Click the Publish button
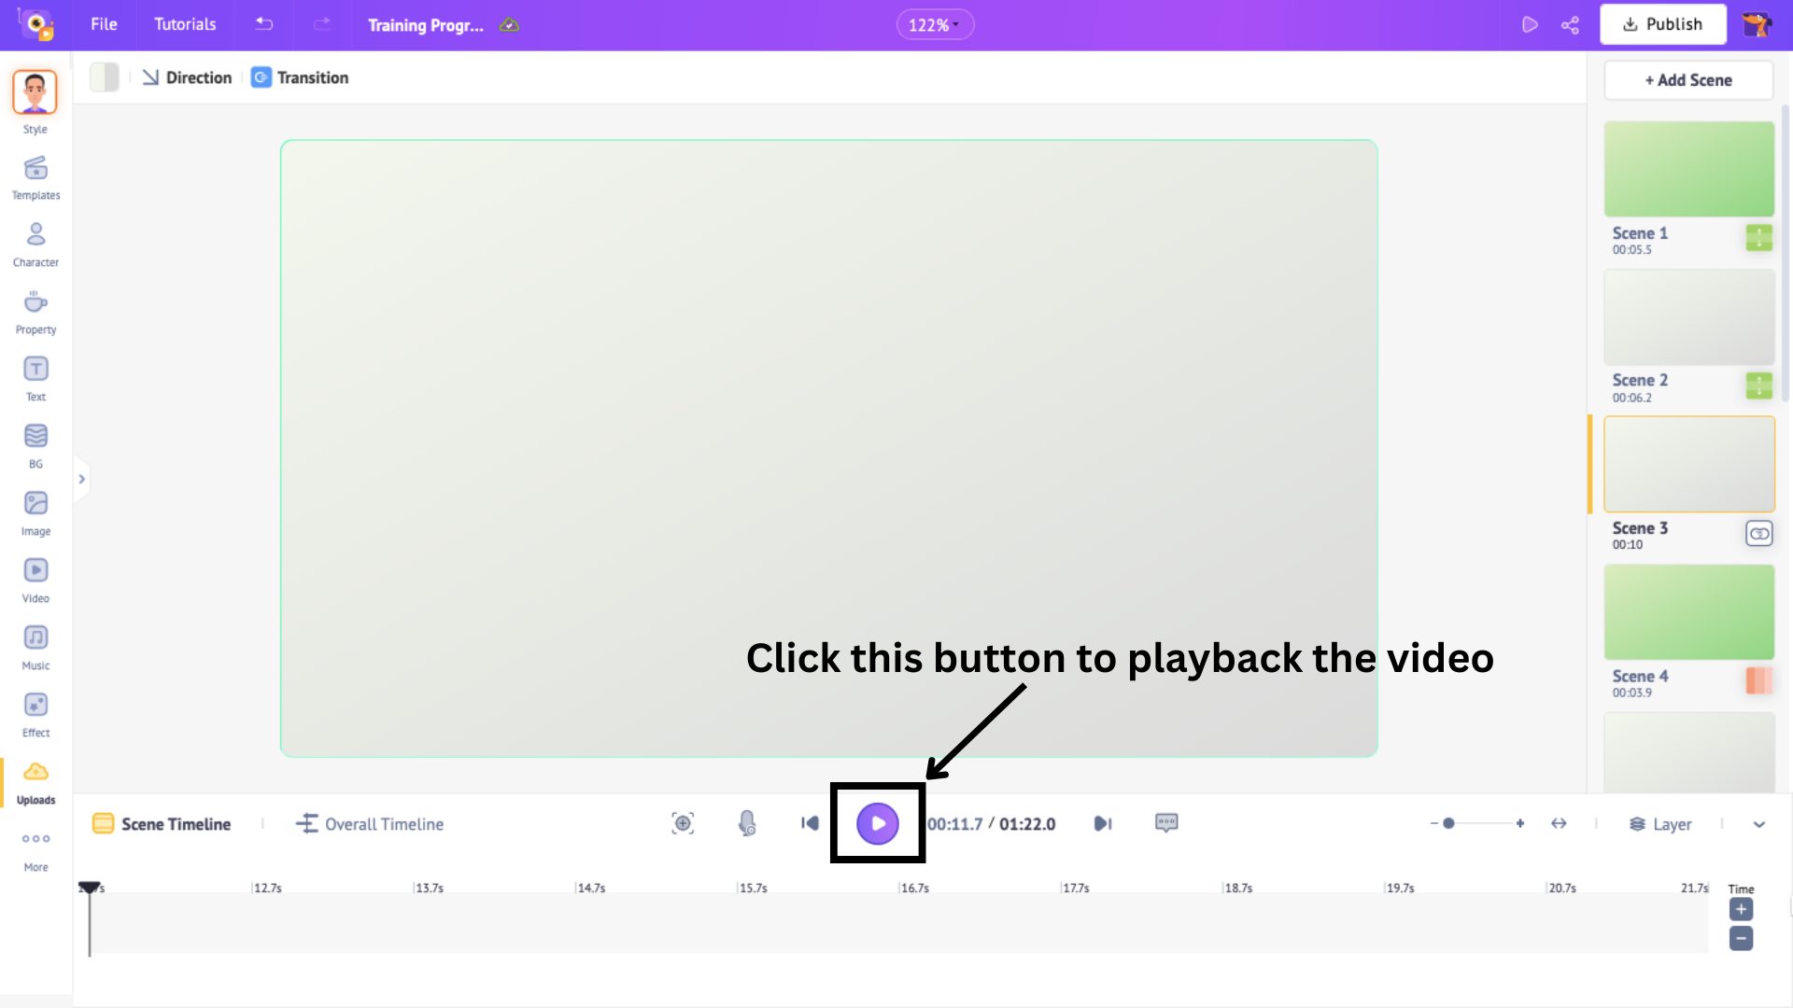The image size is (1793, 1008). (x=1662, y=25)
